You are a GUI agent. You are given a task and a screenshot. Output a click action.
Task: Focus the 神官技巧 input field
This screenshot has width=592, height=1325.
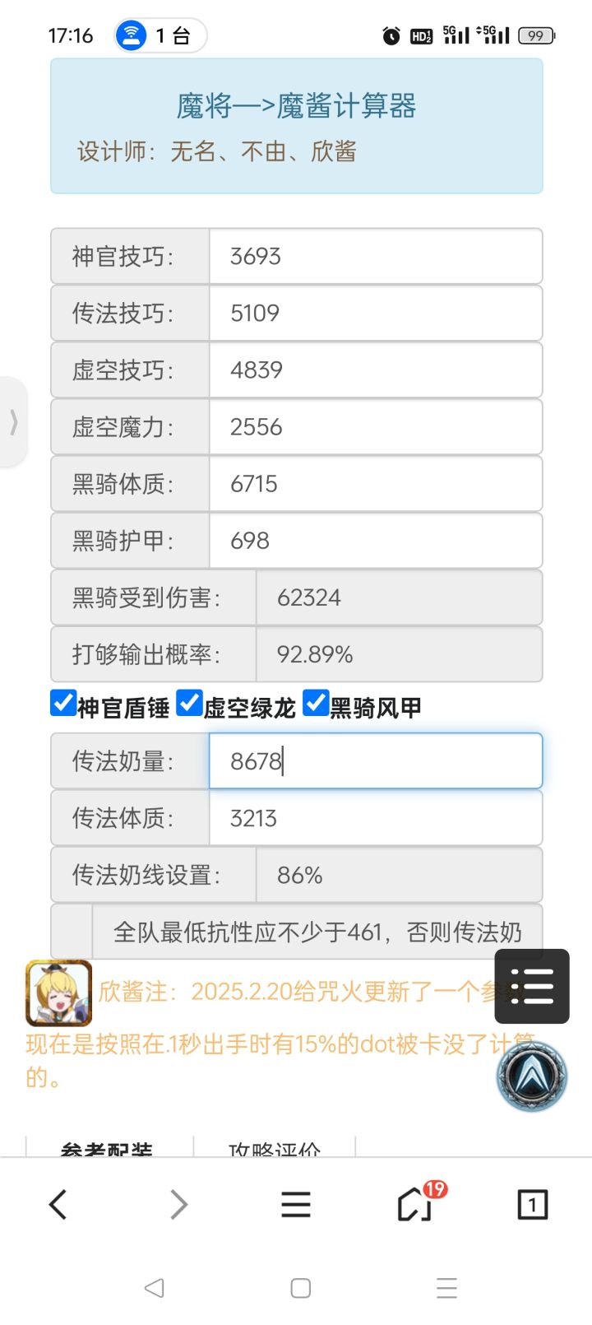pyautogui.click(x=376, y=257)
